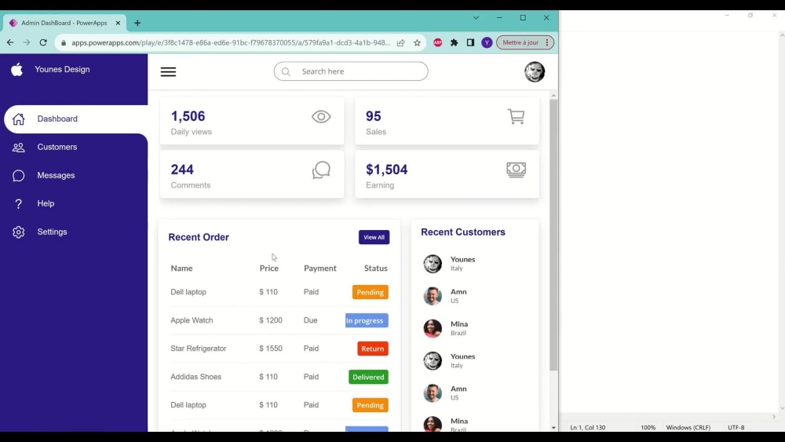
Task: Click the Star Refrigerator order name
Action: click(199, 349)
